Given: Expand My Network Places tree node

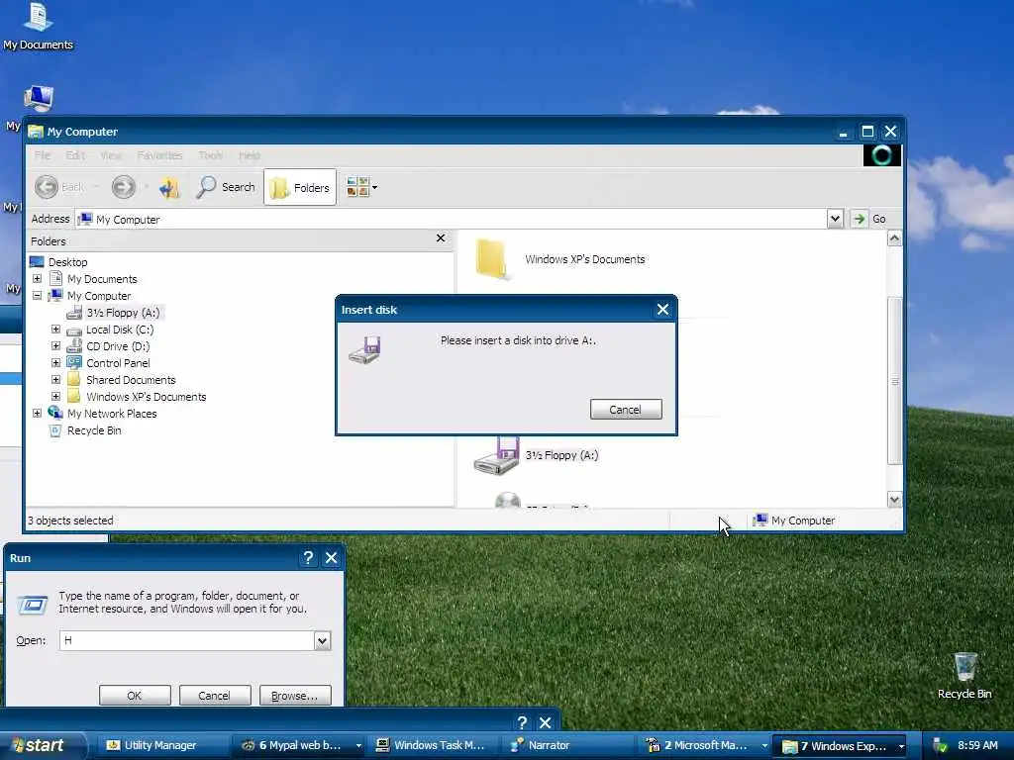Looking at the screenshot, I should tap(37, 413).
